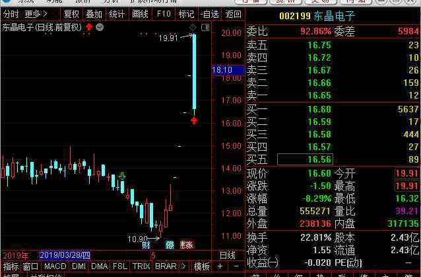Screen dimensions: 421x277
Task: Click 叠加 to overlay another stock
Action: (94, 14)
